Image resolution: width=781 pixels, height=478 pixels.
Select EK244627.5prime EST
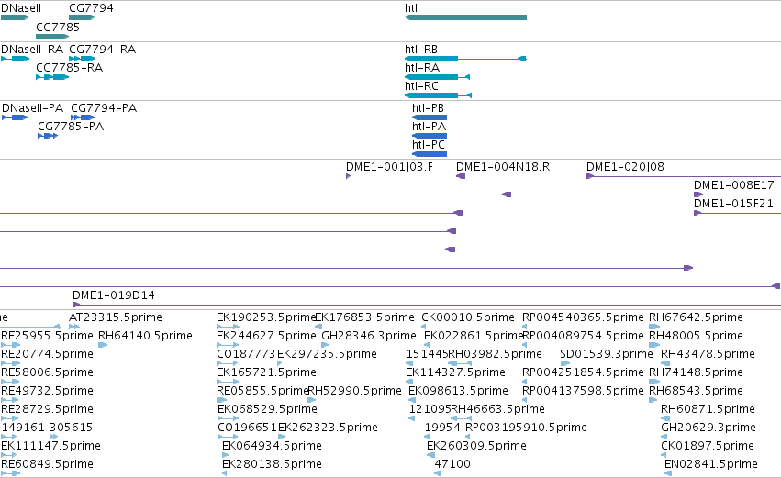coord(229,345)
